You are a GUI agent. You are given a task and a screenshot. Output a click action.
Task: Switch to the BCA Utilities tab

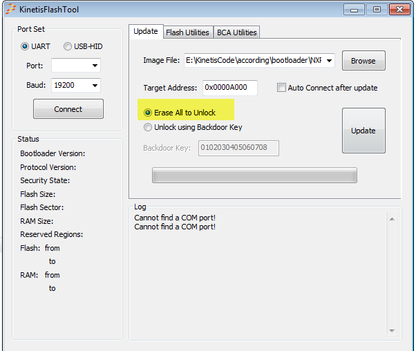pyautogui.click(x=236, y=32)
